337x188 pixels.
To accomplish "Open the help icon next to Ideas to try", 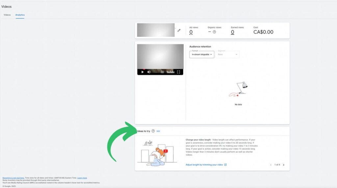I will click(153, 131).
